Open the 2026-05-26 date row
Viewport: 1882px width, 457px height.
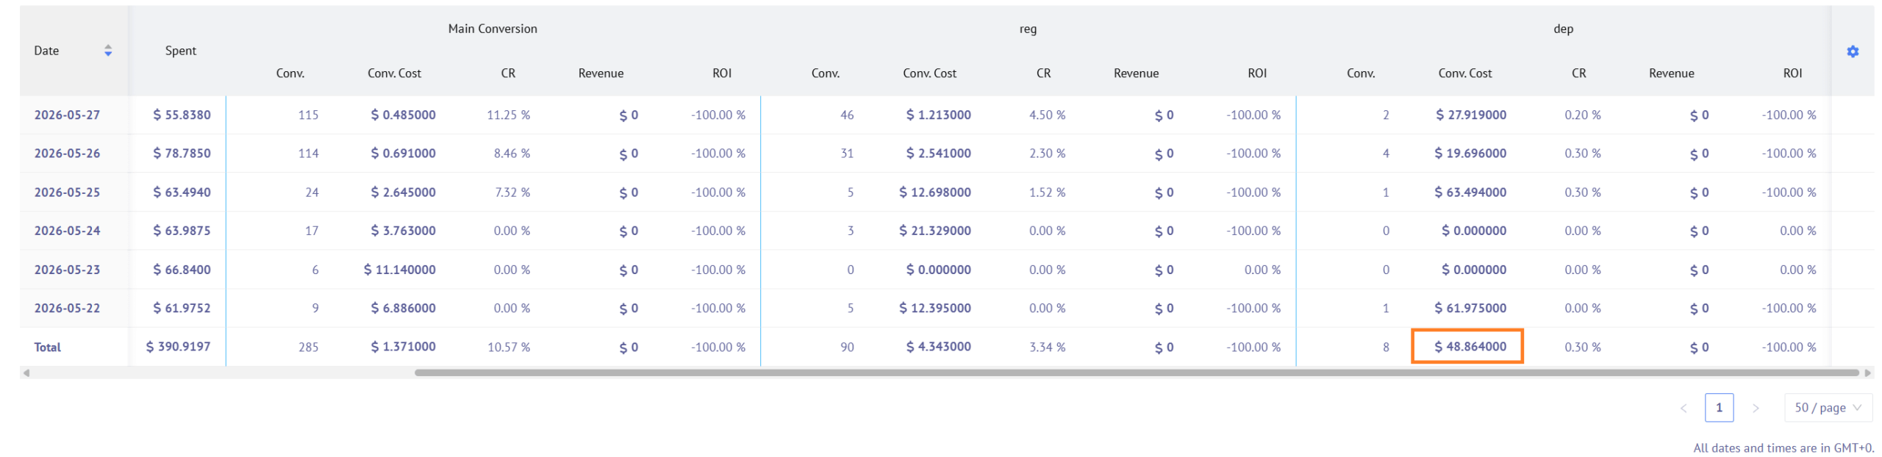[x=67, y=154]
